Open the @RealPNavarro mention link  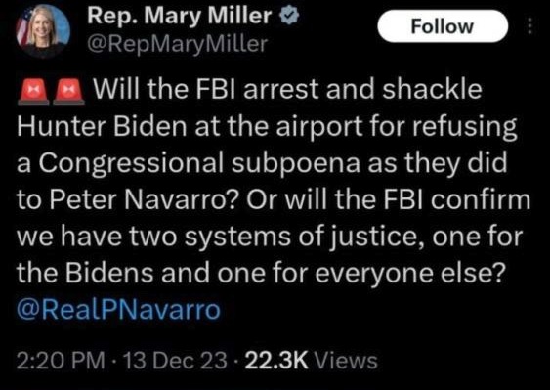118,310
